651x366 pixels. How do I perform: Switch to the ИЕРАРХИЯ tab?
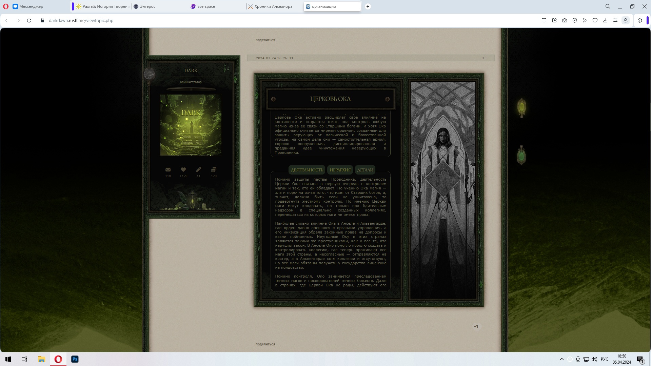pos(340,170)
